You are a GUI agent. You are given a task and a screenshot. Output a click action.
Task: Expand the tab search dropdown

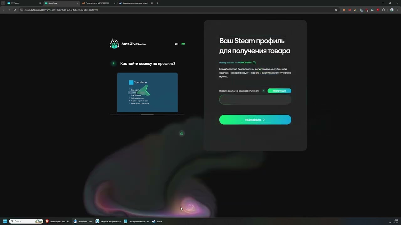coord(3,3)
